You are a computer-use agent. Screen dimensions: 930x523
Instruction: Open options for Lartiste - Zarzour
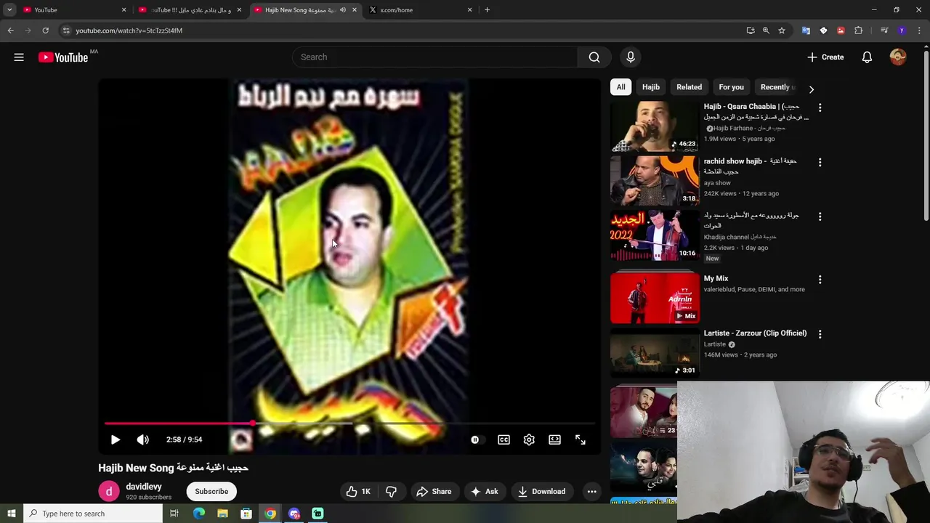820,334
